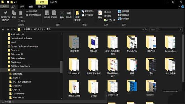Select the 微软小程序 folder
The image size is (185, 104).
[171, 66]
